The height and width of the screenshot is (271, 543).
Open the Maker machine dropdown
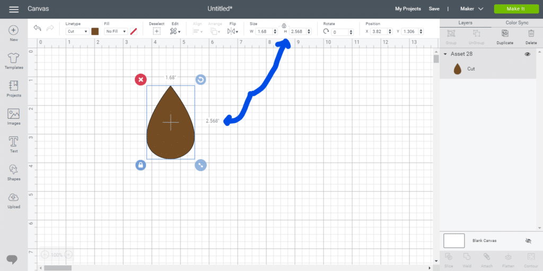pos(471,9)
